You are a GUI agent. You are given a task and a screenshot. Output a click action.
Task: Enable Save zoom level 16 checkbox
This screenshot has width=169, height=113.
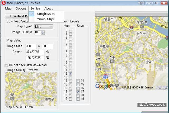coord(78,88)
